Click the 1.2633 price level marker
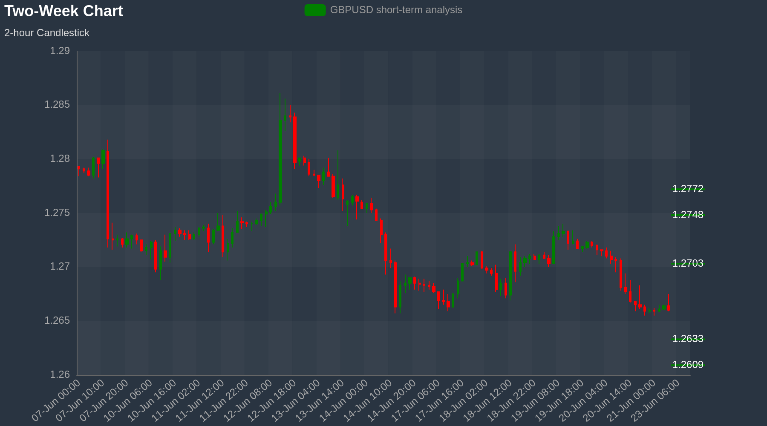 click(x=688, y=339)
